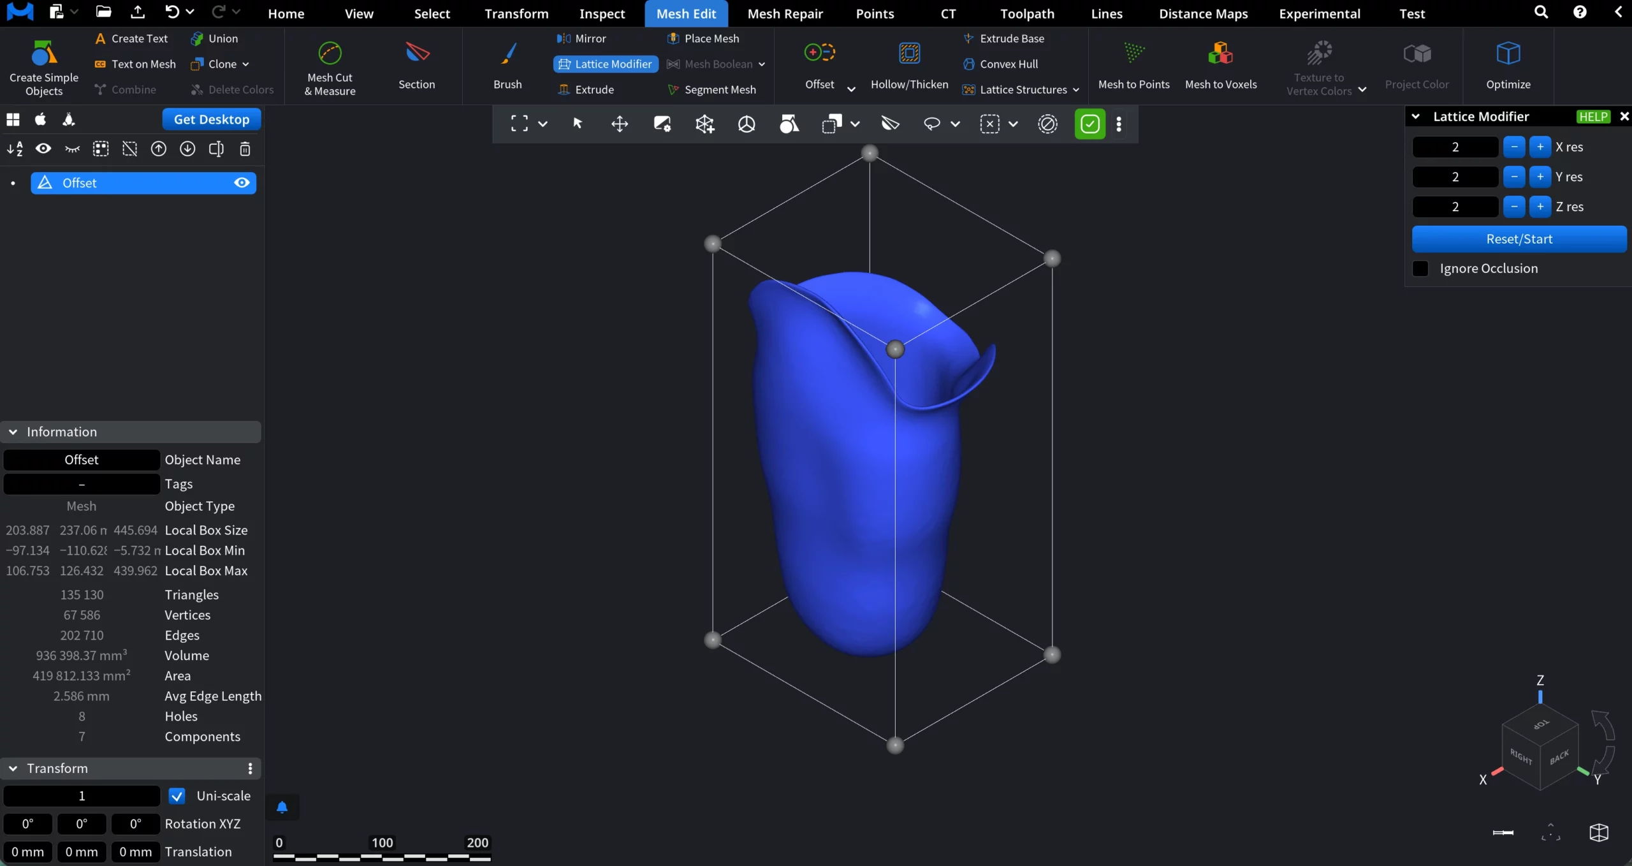Open the Mesh Cut & Measure tool

pyautogui.click(x=329, y=66)
